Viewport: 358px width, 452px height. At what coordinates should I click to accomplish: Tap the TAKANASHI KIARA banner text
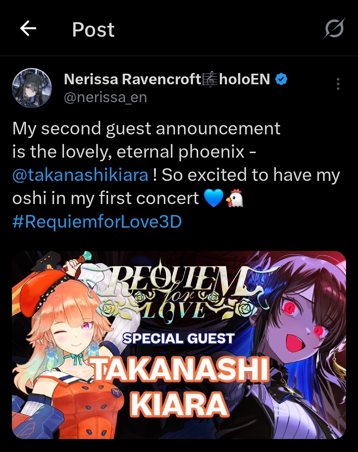(180, 386)
